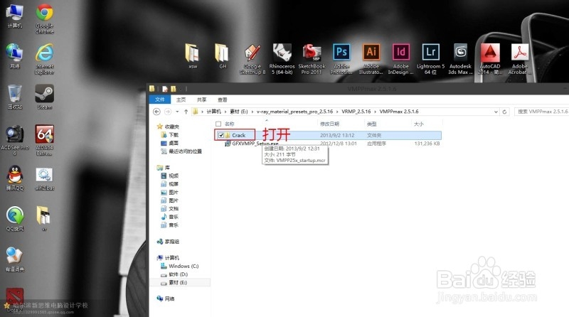Expand breadcrumb arrow after VRMP_2.5.16
Viewport: 569px width, 317px height.
pyautogui.click(x=376, y=112)
